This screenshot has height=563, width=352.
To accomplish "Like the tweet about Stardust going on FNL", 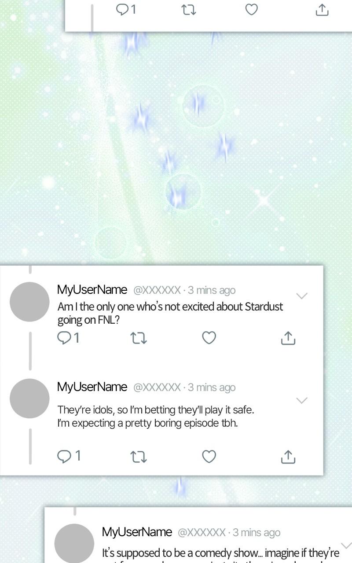I will click(209, 338).
